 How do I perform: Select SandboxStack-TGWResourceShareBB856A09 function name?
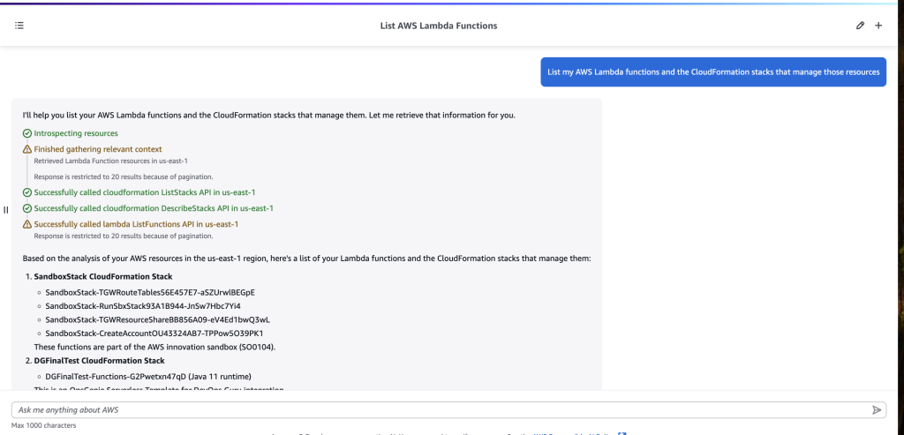pyautogui.click(x=157, y=319)
